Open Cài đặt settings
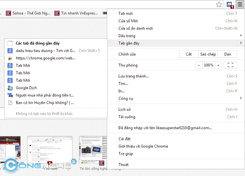245x176 pixels. pos(176,139)
